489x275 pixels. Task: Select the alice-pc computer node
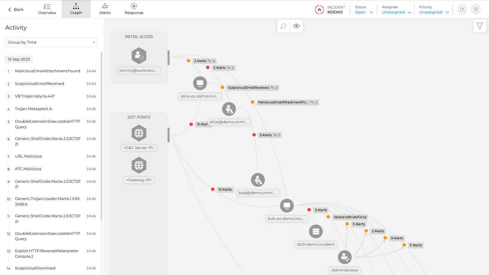click(200, 83)
